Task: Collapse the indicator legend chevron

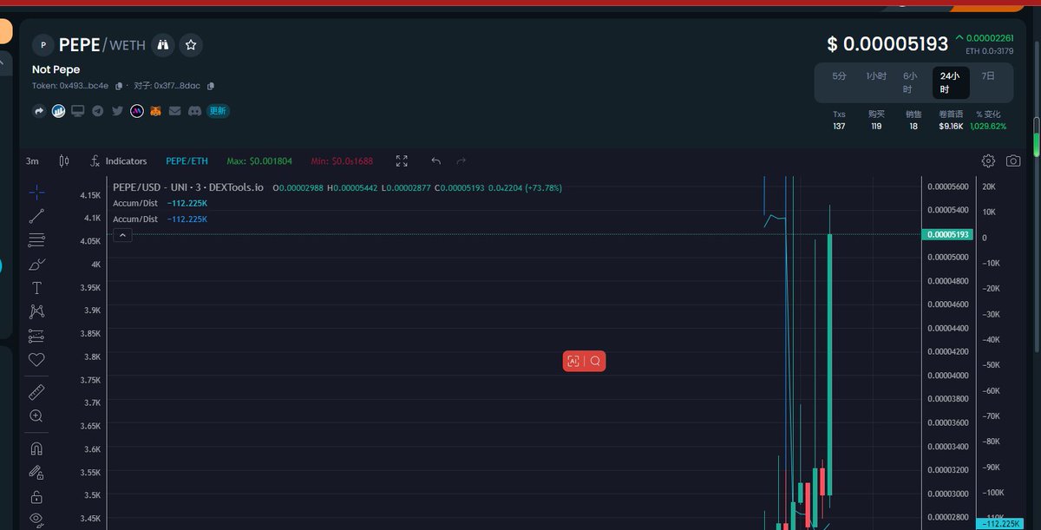Action: pyautogui.click(x=122, y=235)
